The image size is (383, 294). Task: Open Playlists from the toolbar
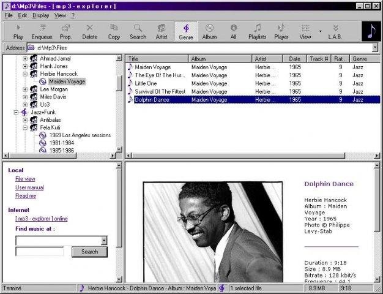pos(258,28)
